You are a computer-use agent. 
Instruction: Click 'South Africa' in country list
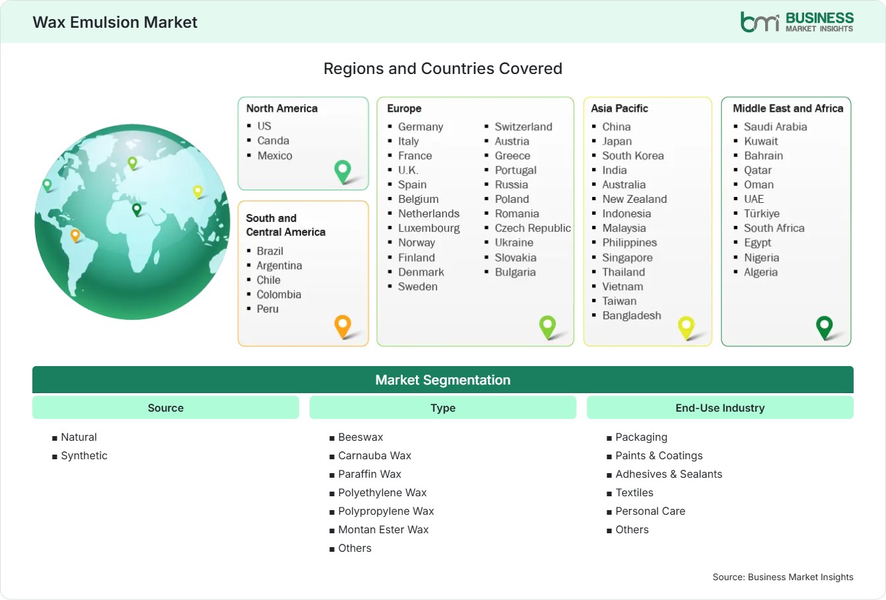(774, 228)
